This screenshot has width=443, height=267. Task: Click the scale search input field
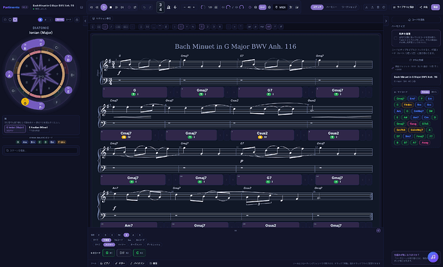(x=41, y=150)
